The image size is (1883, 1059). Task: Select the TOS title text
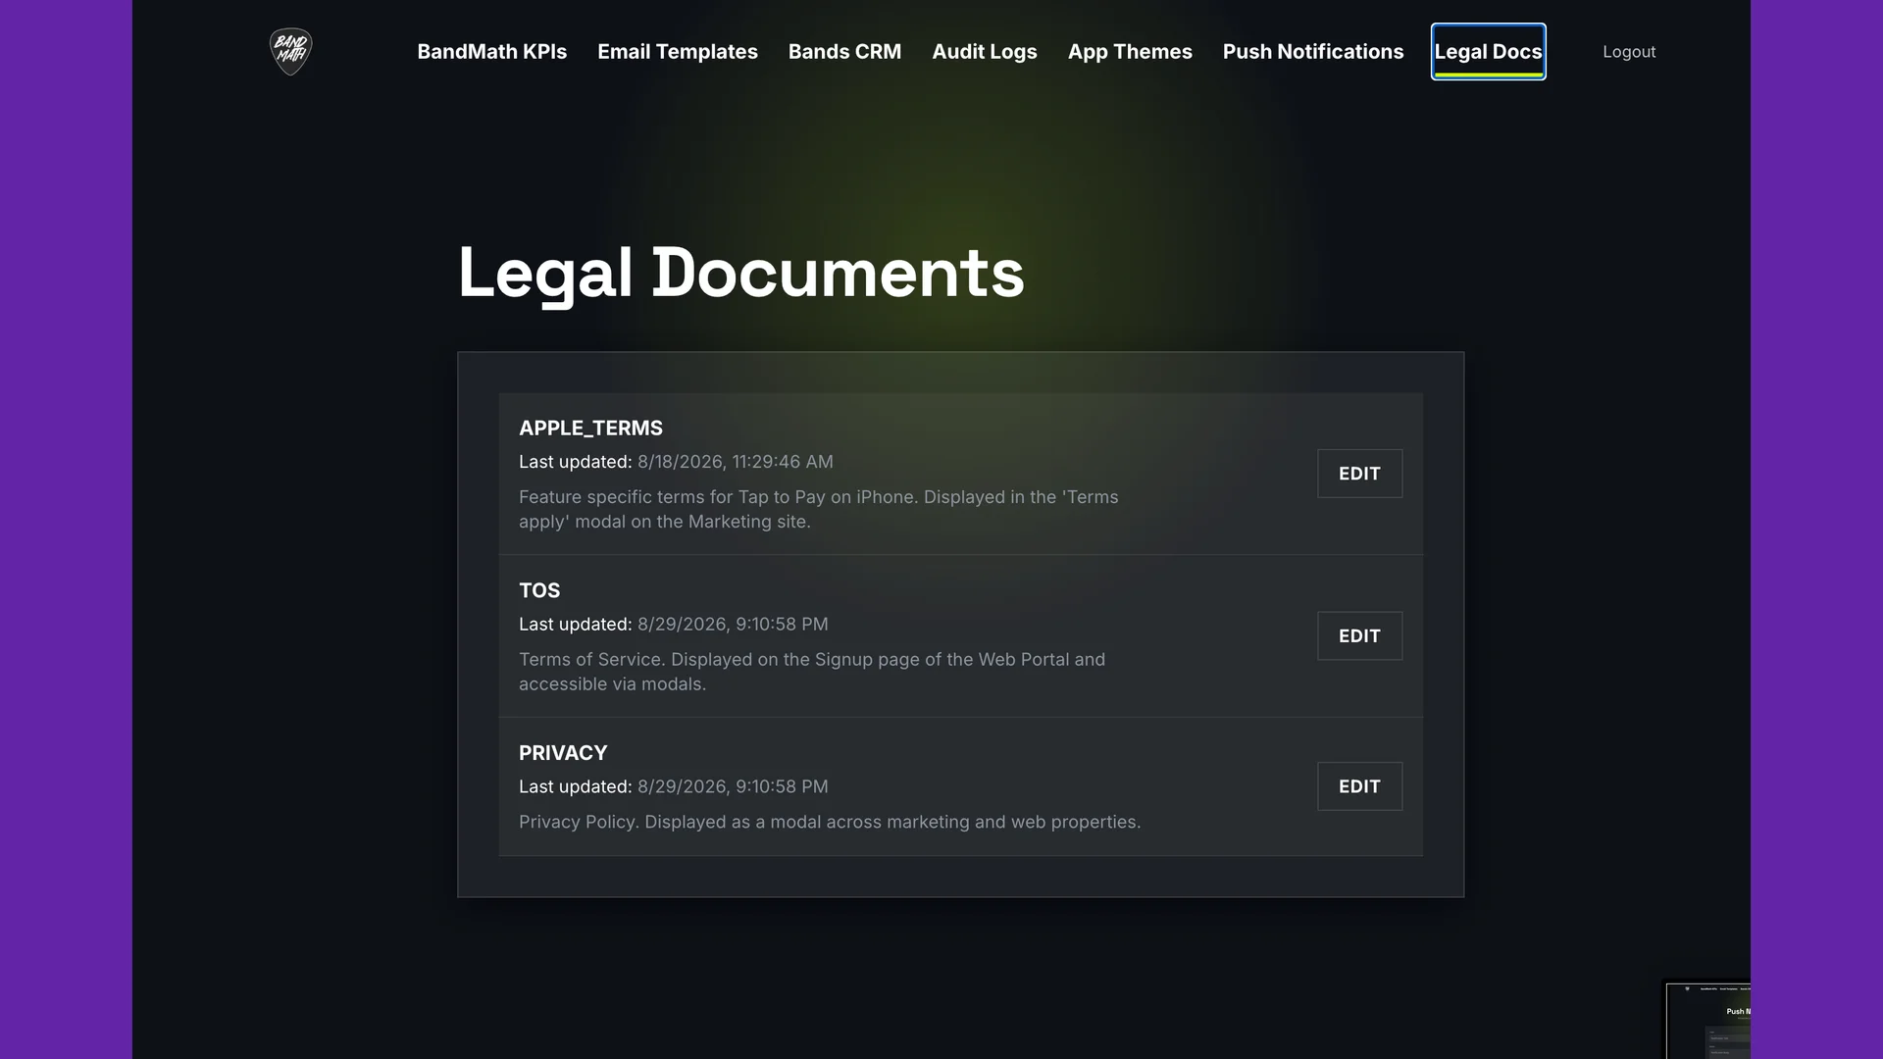[x=539, y=590]
